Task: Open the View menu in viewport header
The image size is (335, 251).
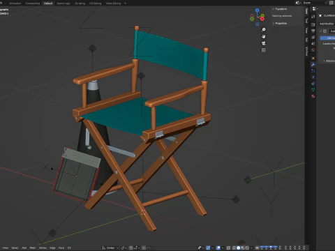Action: 5,248
